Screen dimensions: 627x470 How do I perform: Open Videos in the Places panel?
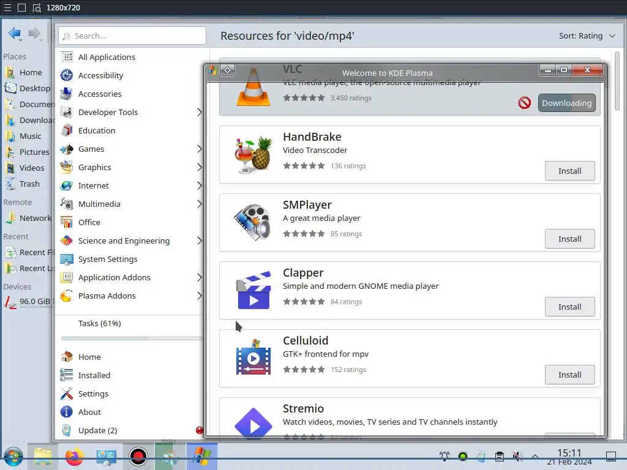point(26,168)
